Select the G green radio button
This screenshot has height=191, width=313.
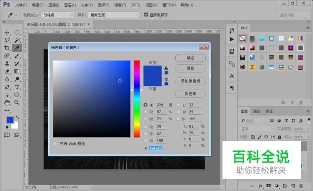click(x=145, y=134)
